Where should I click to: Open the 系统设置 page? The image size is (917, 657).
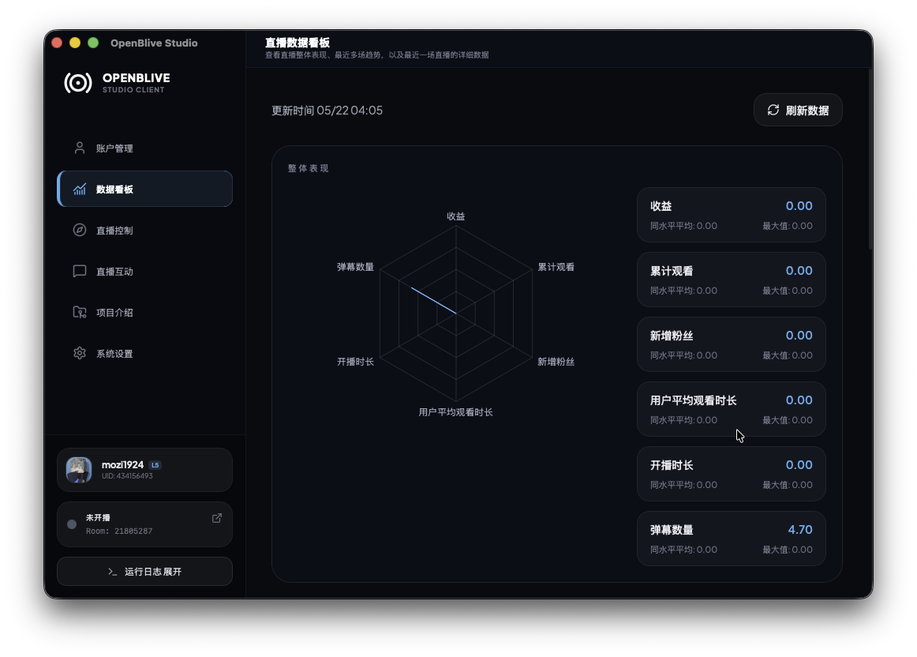point(144,353)
